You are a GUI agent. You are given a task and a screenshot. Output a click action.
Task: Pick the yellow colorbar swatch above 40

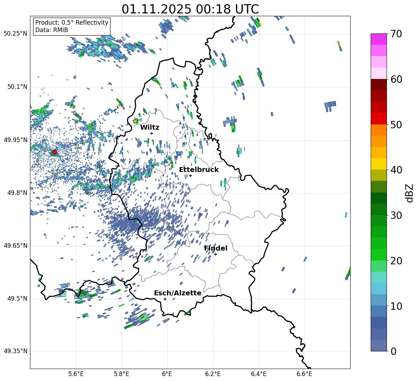point(379,164)
